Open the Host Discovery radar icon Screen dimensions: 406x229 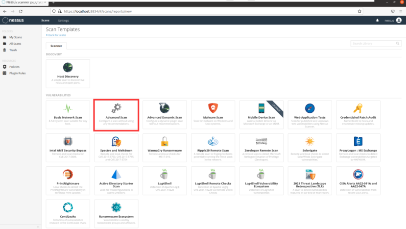68,68
